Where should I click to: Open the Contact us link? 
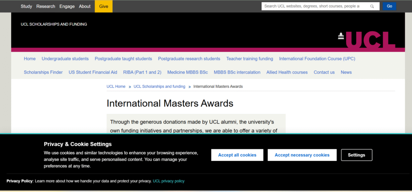pyautogui.click(x=324, y=72)
